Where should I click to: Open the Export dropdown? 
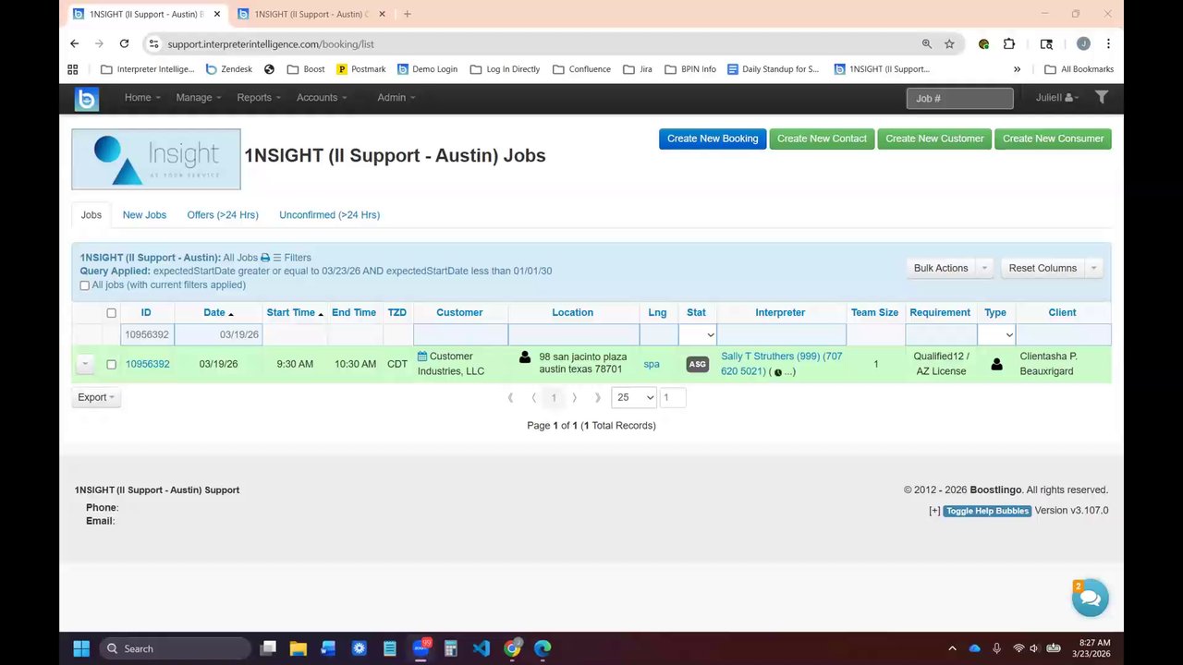tap(96, 397)
